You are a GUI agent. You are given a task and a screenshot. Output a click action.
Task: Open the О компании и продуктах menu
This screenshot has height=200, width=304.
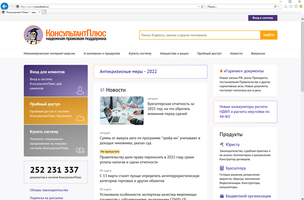coord(101,54)
